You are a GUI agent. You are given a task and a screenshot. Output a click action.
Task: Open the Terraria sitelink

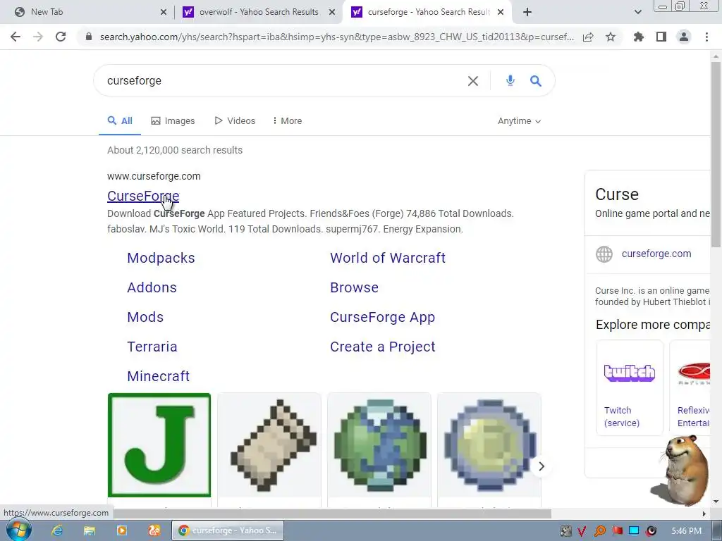coord(152,347)
